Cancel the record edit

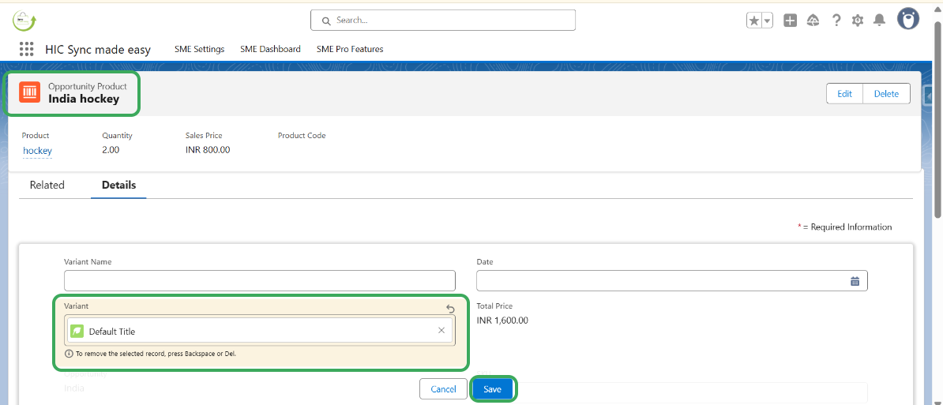pos(443,389)
